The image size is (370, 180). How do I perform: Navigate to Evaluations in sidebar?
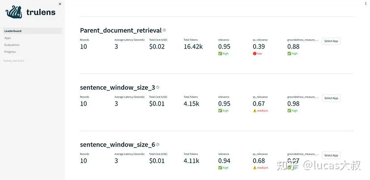point(12,45)
